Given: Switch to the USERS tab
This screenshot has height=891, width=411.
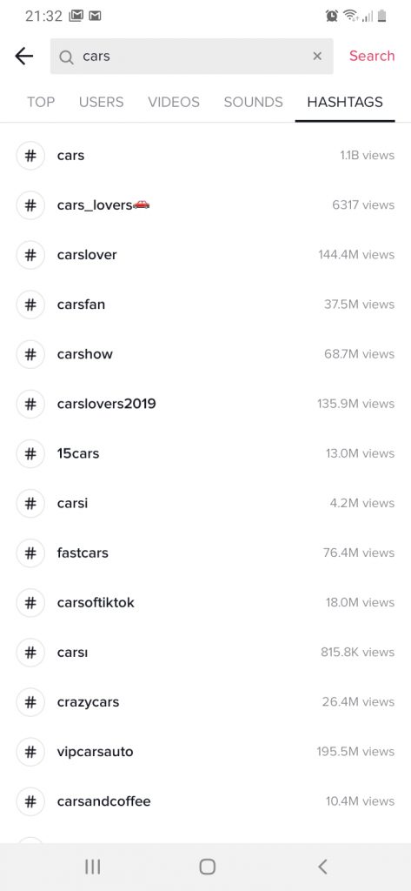Looking at the screenshot, I should (x=101, y=103).
